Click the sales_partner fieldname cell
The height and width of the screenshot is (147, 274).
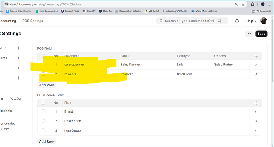click(91, 65)
